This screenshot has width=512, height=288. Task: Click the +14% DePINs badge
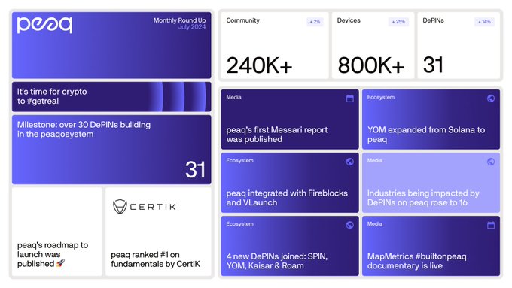pyautogui.click(x=484, y=22)
